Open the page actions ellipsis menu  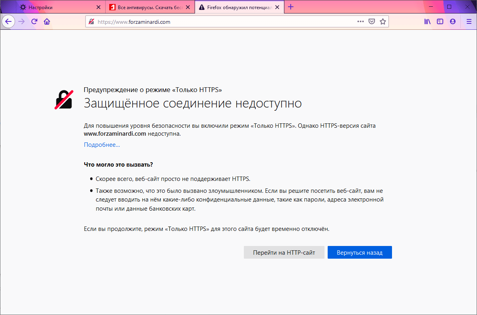coord(360,21)
